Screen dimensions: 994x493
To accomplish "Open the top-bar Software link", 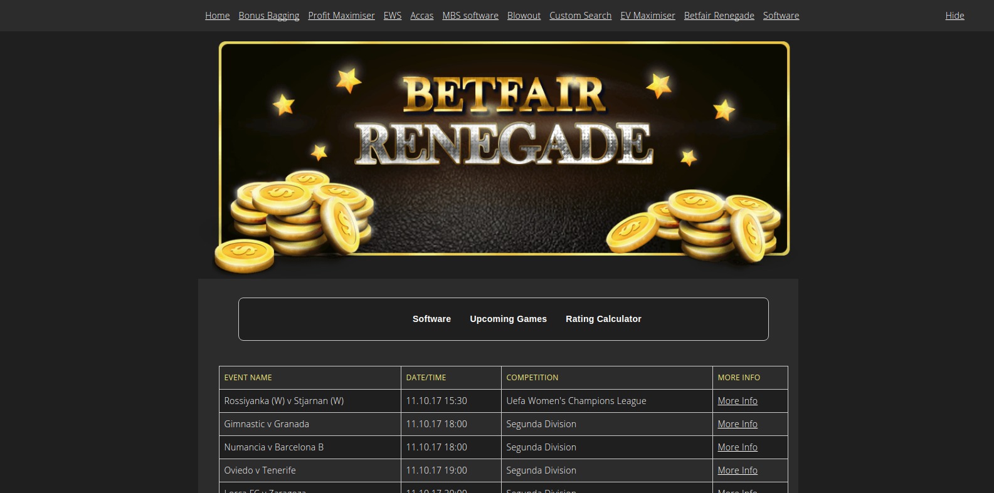I will coord(781,16).
